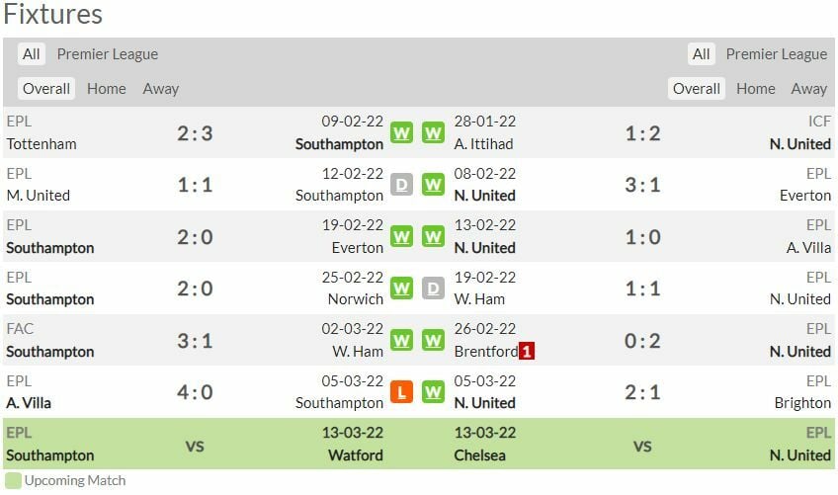Click the orange L loss badge
This screenshot has height=495, width=838.
pyautogui.click(x=401, y=392)
